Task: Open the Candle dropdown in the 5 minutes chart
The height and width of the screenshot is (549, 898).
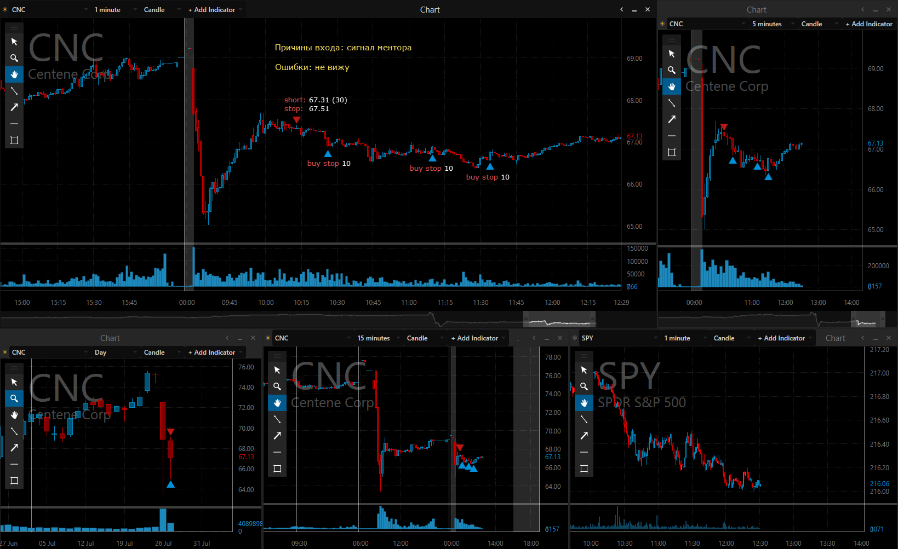Action: click(819, 24)
